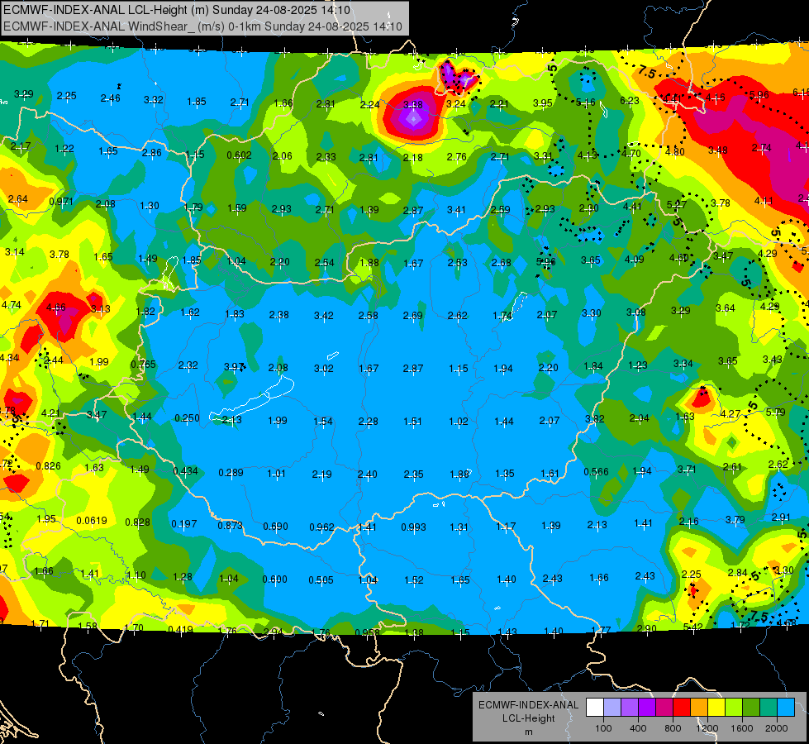
Task: Click the map value 4.74
Action: (12, 304)
